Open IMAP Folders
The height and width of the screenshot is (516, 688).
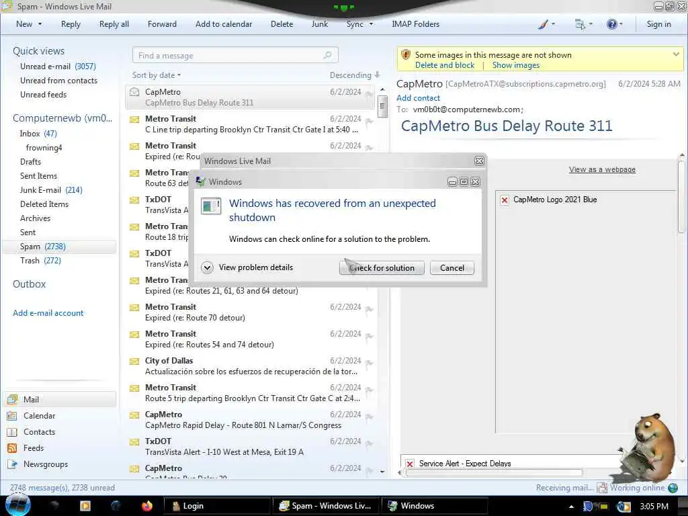point(415,24)
